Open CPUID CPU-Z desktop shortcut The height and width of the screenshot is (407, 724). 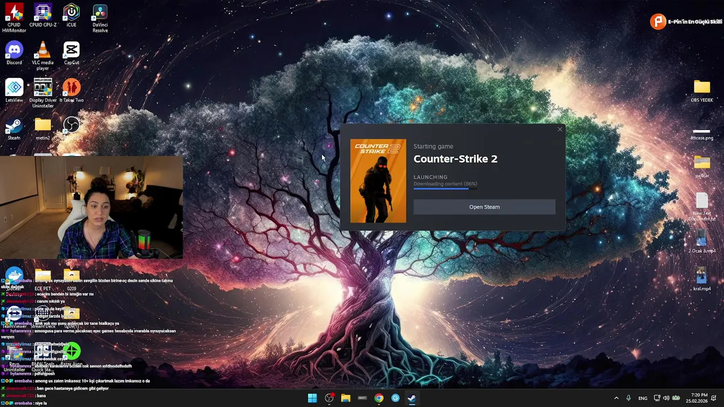tap(43, 15)
